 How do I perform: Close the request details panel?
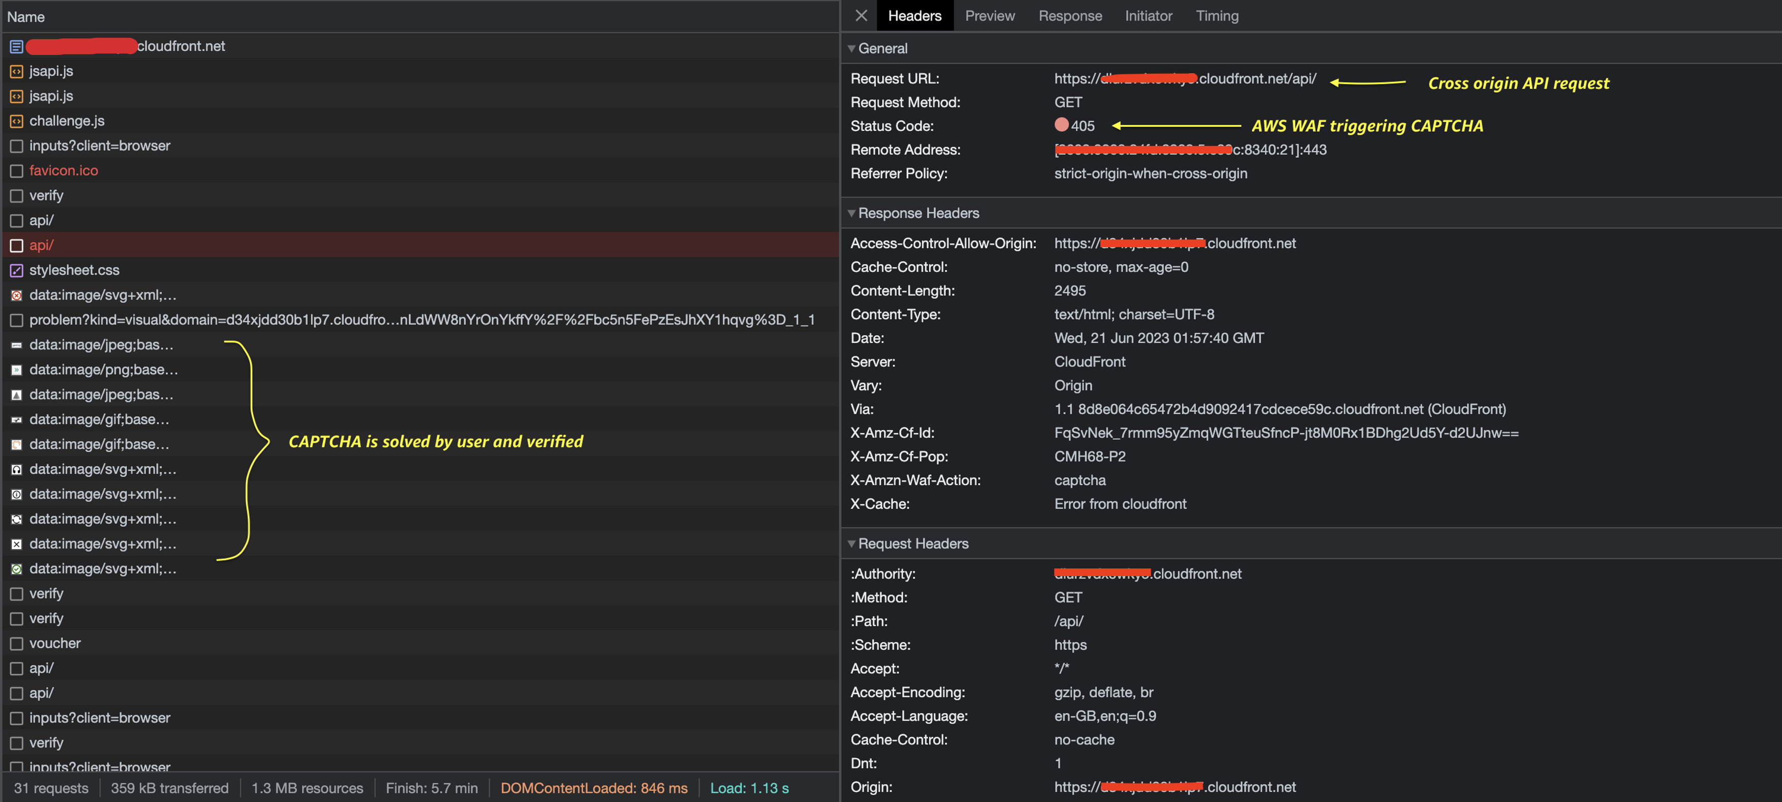click(x=860, y=15)
